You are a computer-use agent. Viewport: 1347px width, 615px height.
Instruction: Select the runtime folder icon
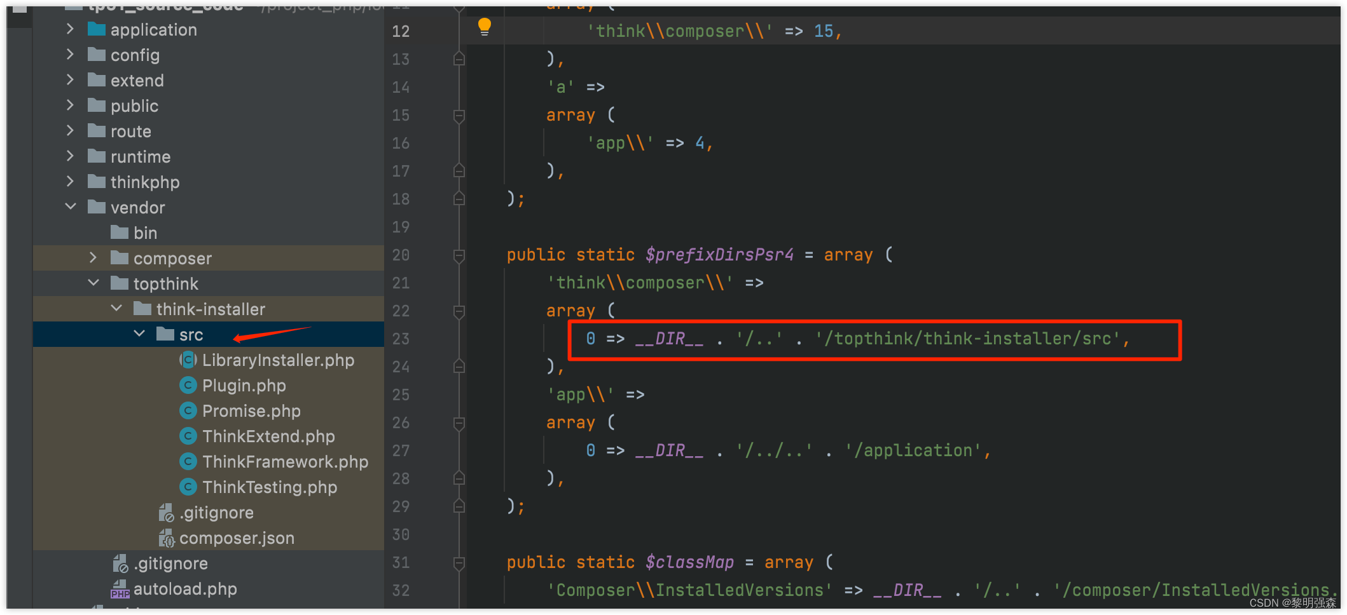(97, 156)
